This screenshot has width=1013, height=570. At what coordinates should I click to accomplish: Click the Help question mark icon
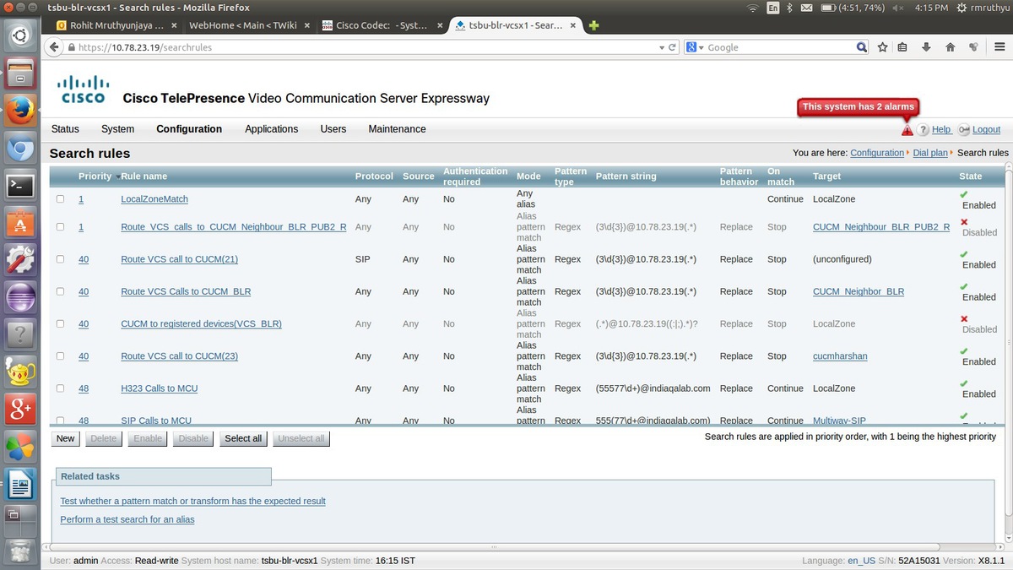point(924,130)
